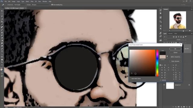Image resolution: width=193 pixels, height=108 pixels.
Task: Select the History Brush tool
Action: (x=2, y=35)
